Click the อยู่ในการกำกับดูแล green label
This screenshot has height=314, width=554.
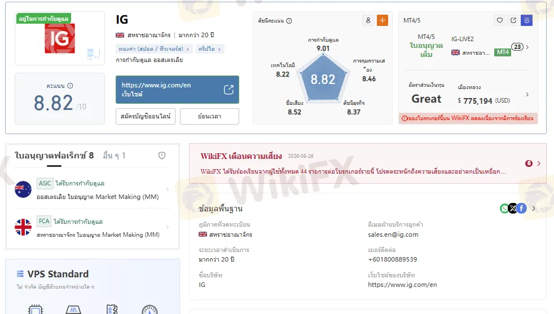[43, 19]
